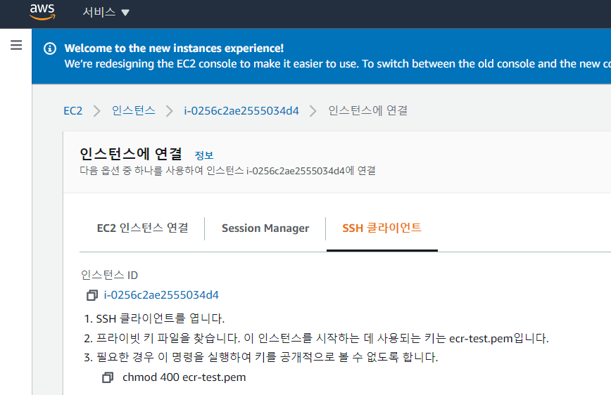This screenshot has height=395, width=611.
Task: Click the 인스턴스에 연결 breadcrumb item
Action: coord(367,110)
